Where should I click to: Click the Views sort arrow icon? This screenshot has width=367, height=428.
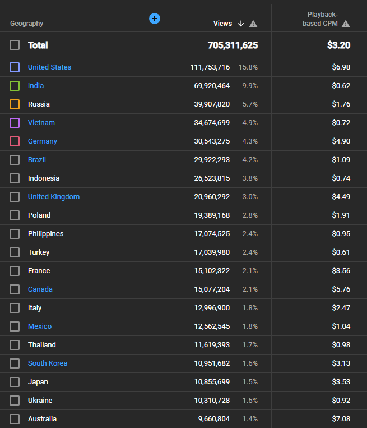[x=241, y=24]
